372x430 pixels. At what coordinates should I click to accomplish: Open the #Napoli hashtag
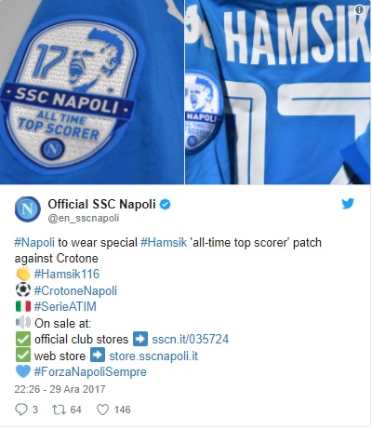(x=34, y=242)
